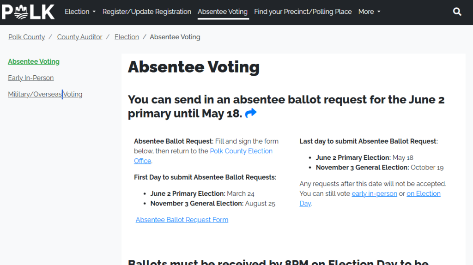Open the Election breadcrumb link
This screenshot has width=473, height=265.
[x=127, y=37]
